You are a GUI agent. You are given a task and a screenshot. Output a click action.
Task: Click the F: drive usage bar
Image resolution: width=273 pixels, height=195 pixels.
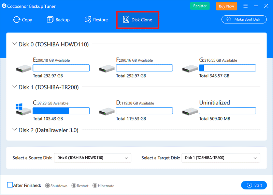pyautogui.click(x=144, y=68)
